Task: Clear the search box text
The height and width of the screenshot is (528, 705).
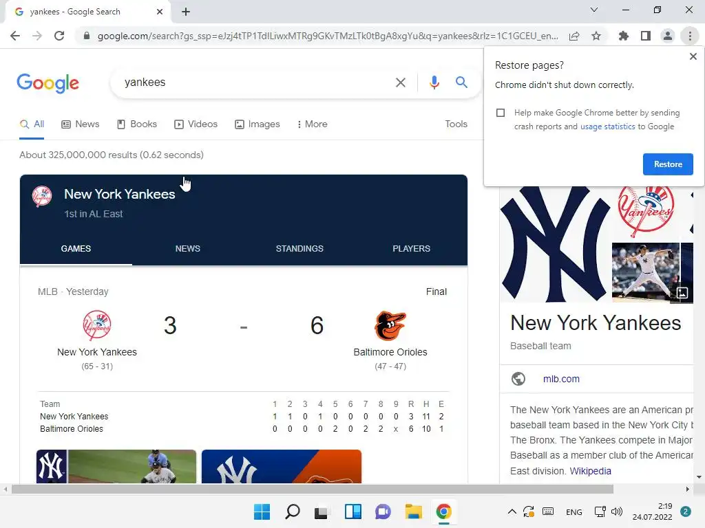Action: coord(400,82)
